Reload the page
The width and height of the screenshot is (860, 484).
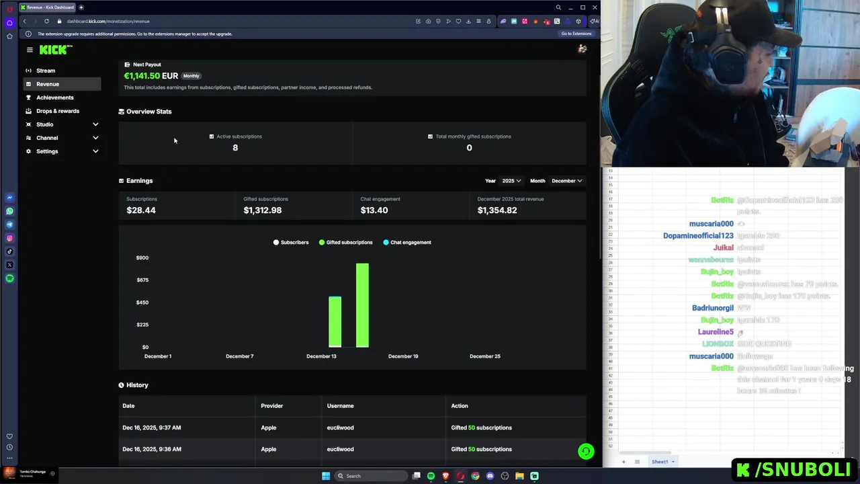coord(46,21)
